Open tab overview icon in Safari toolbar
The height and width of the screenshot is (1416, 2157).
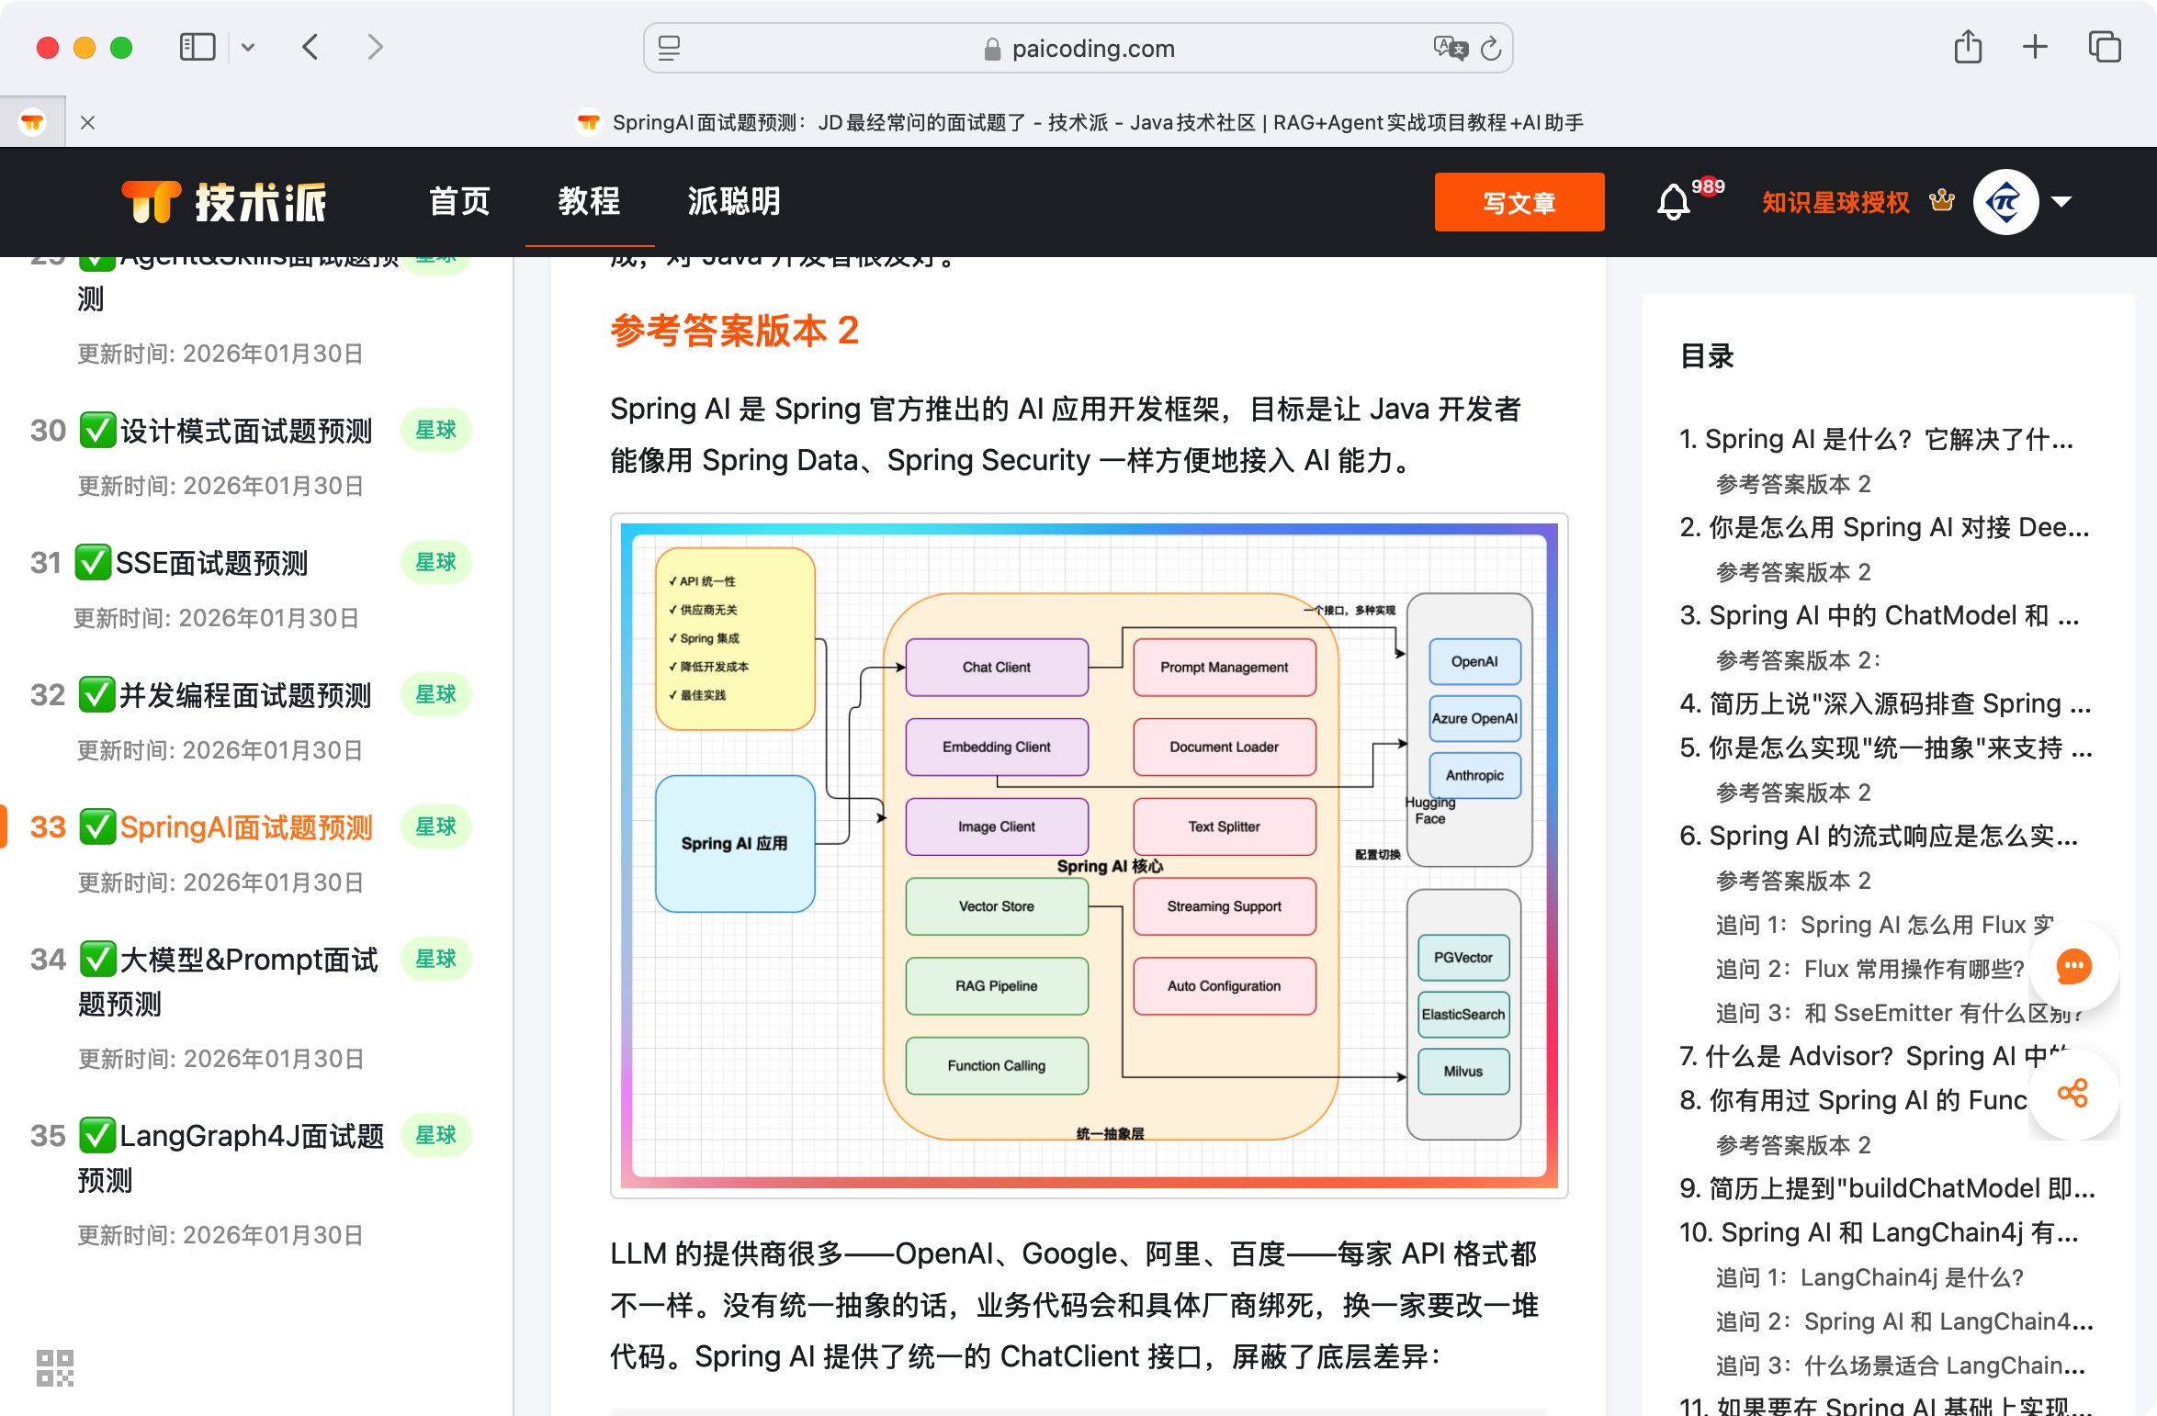pyautogui.click(x=2104, y=48)
